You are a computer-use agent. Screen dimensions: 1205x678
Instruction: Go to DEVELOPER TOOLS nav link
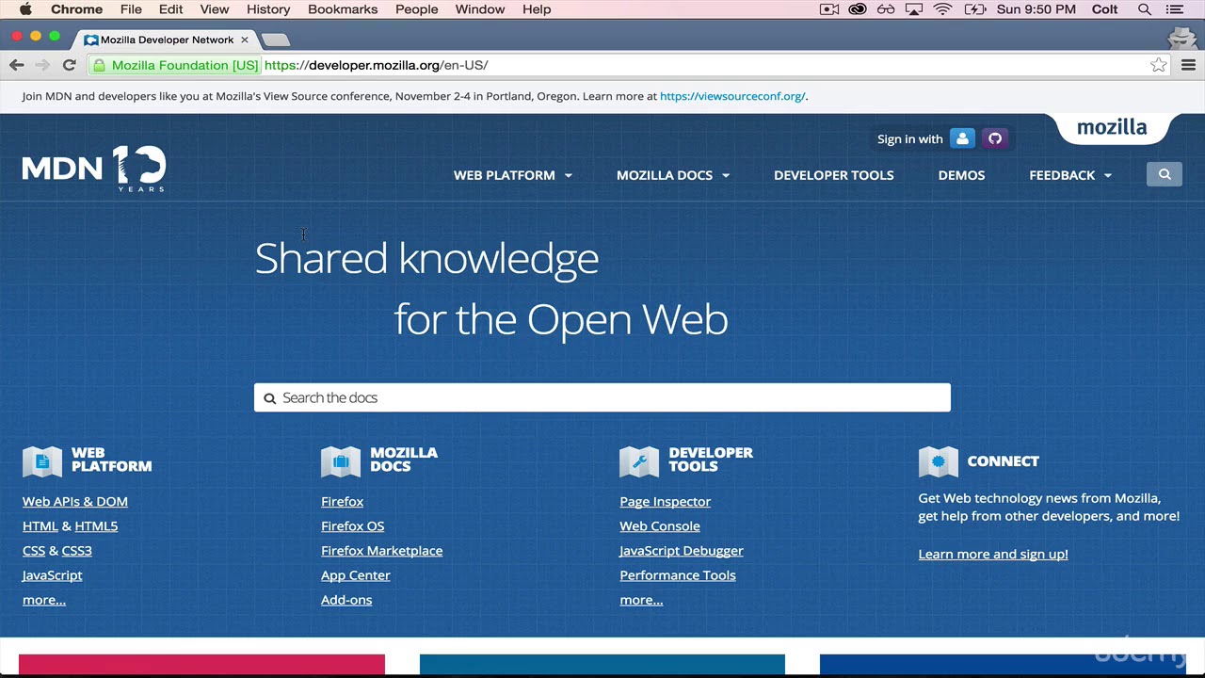coord(833,175)
